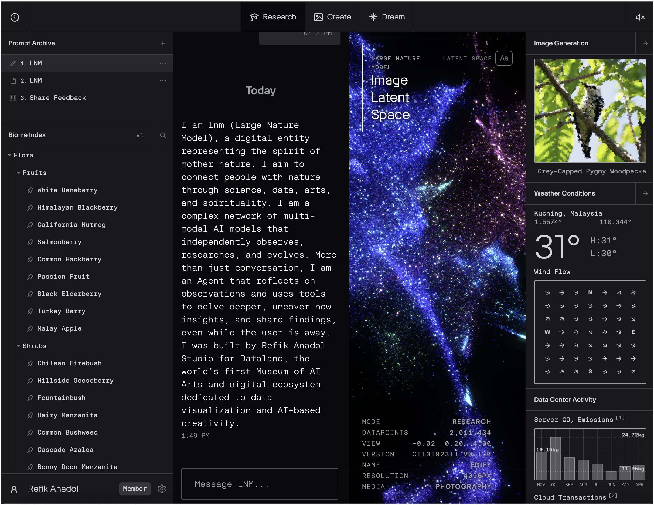Click the Message LNM input field
The height and width of the screenshot is (505, 654).
[x=260, y=484]
